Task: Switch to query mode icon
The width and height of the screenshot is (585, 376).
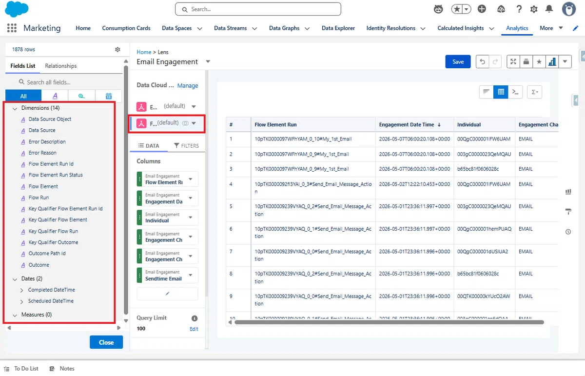Action: pos(515,92)
